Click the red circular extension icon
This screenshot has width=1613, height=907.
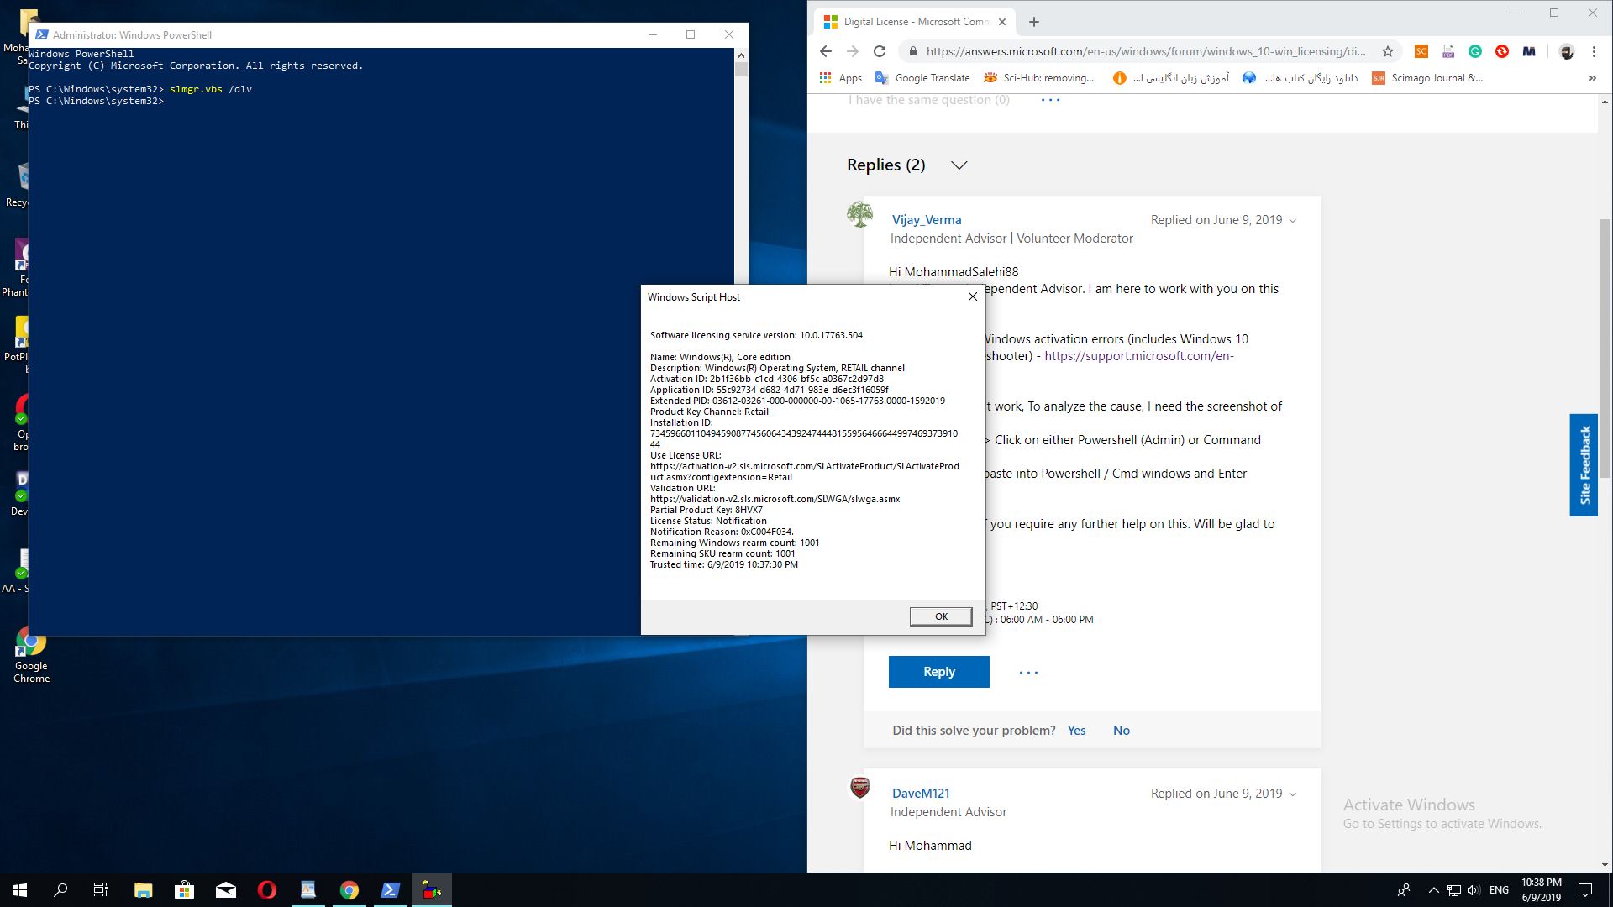1502,51
